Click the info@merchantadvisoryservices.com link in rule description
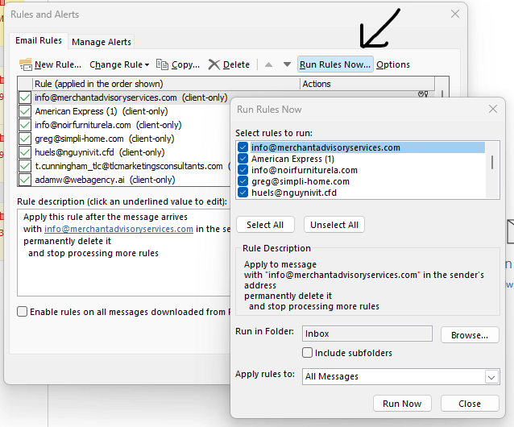This screenshot has height=427, width=514. tap(118, 229)
